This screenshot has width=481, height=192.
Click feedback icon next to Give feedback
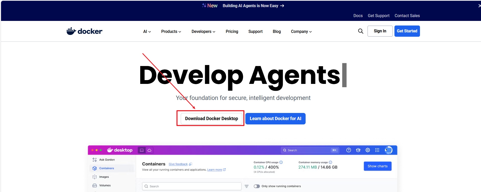click(x=190, y=164)
